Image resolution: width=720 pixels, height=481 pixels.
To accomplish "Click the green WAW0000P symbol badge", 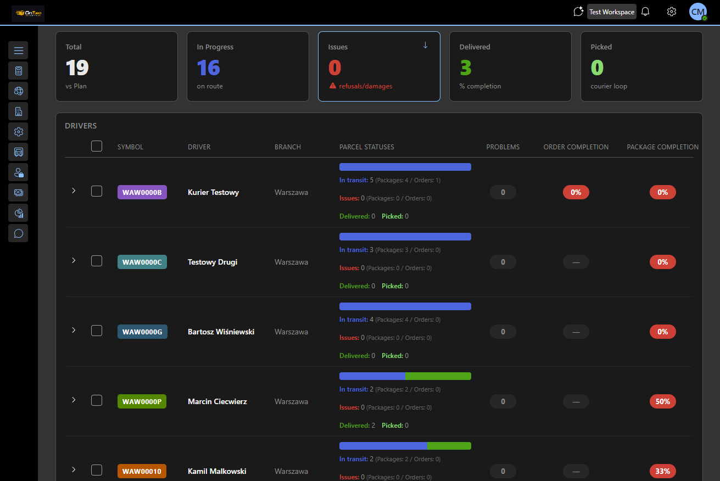I will tap(142, 401).
